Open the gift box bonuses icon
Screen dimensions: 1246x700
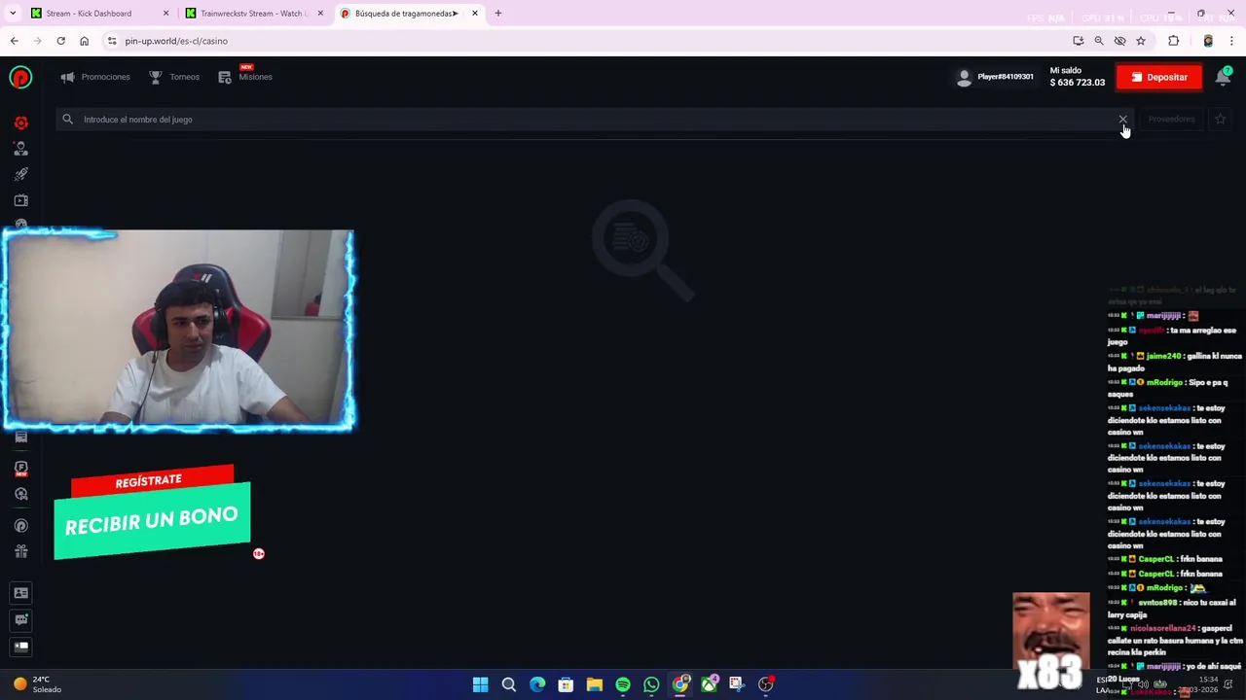point(20,551)
